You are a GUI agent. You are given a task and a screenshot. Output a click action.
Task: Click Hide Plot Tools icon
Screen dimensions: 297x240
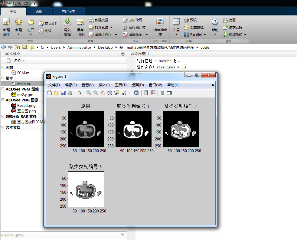pyautogui.click(x=162, y=93)
